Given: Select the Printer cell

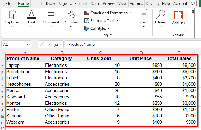Looking at the screenshot, I should click(25, 110).
